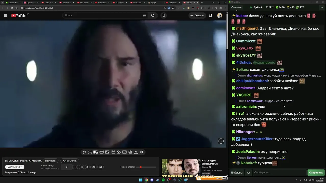Open Steam from the taskbar
The height and width of the screenshot is (183, 326).
(157, 180)
